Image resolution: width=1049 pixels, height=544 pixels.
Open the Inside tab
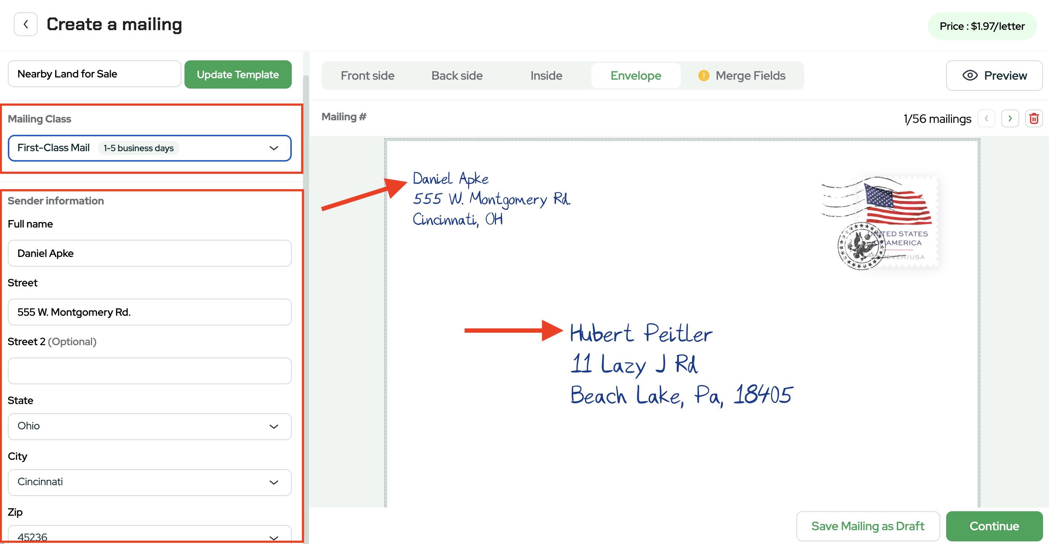point(546,75)
